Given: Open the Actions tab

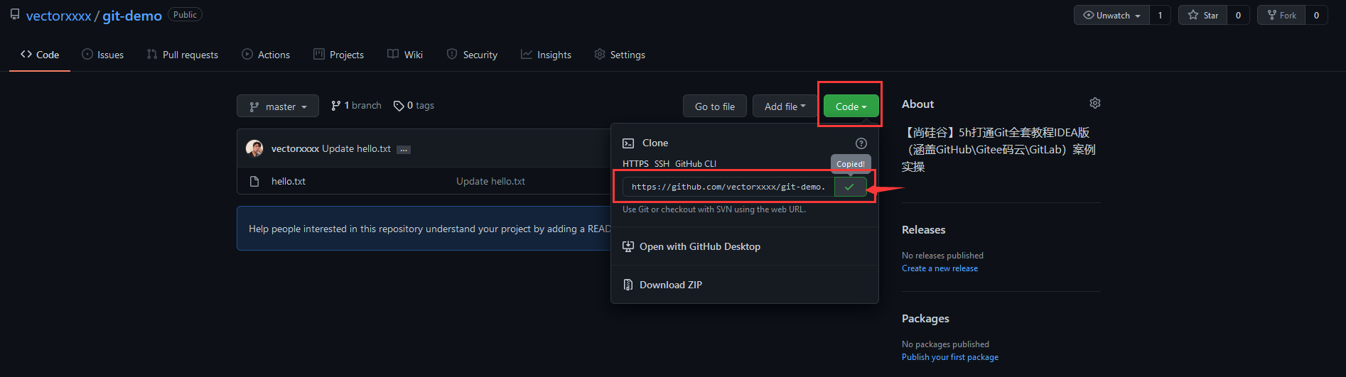Looking at the screenshot, I should click(266, 55).
